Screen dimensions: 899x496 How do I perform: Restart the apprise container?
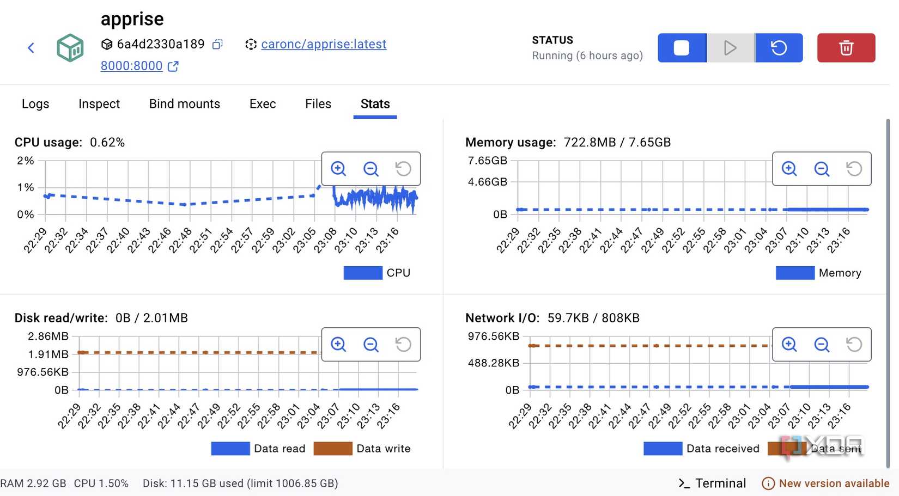tap(779, 48)
